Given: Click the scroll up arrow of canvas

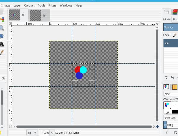Looking at the screenshot, I should pos(157,28).
